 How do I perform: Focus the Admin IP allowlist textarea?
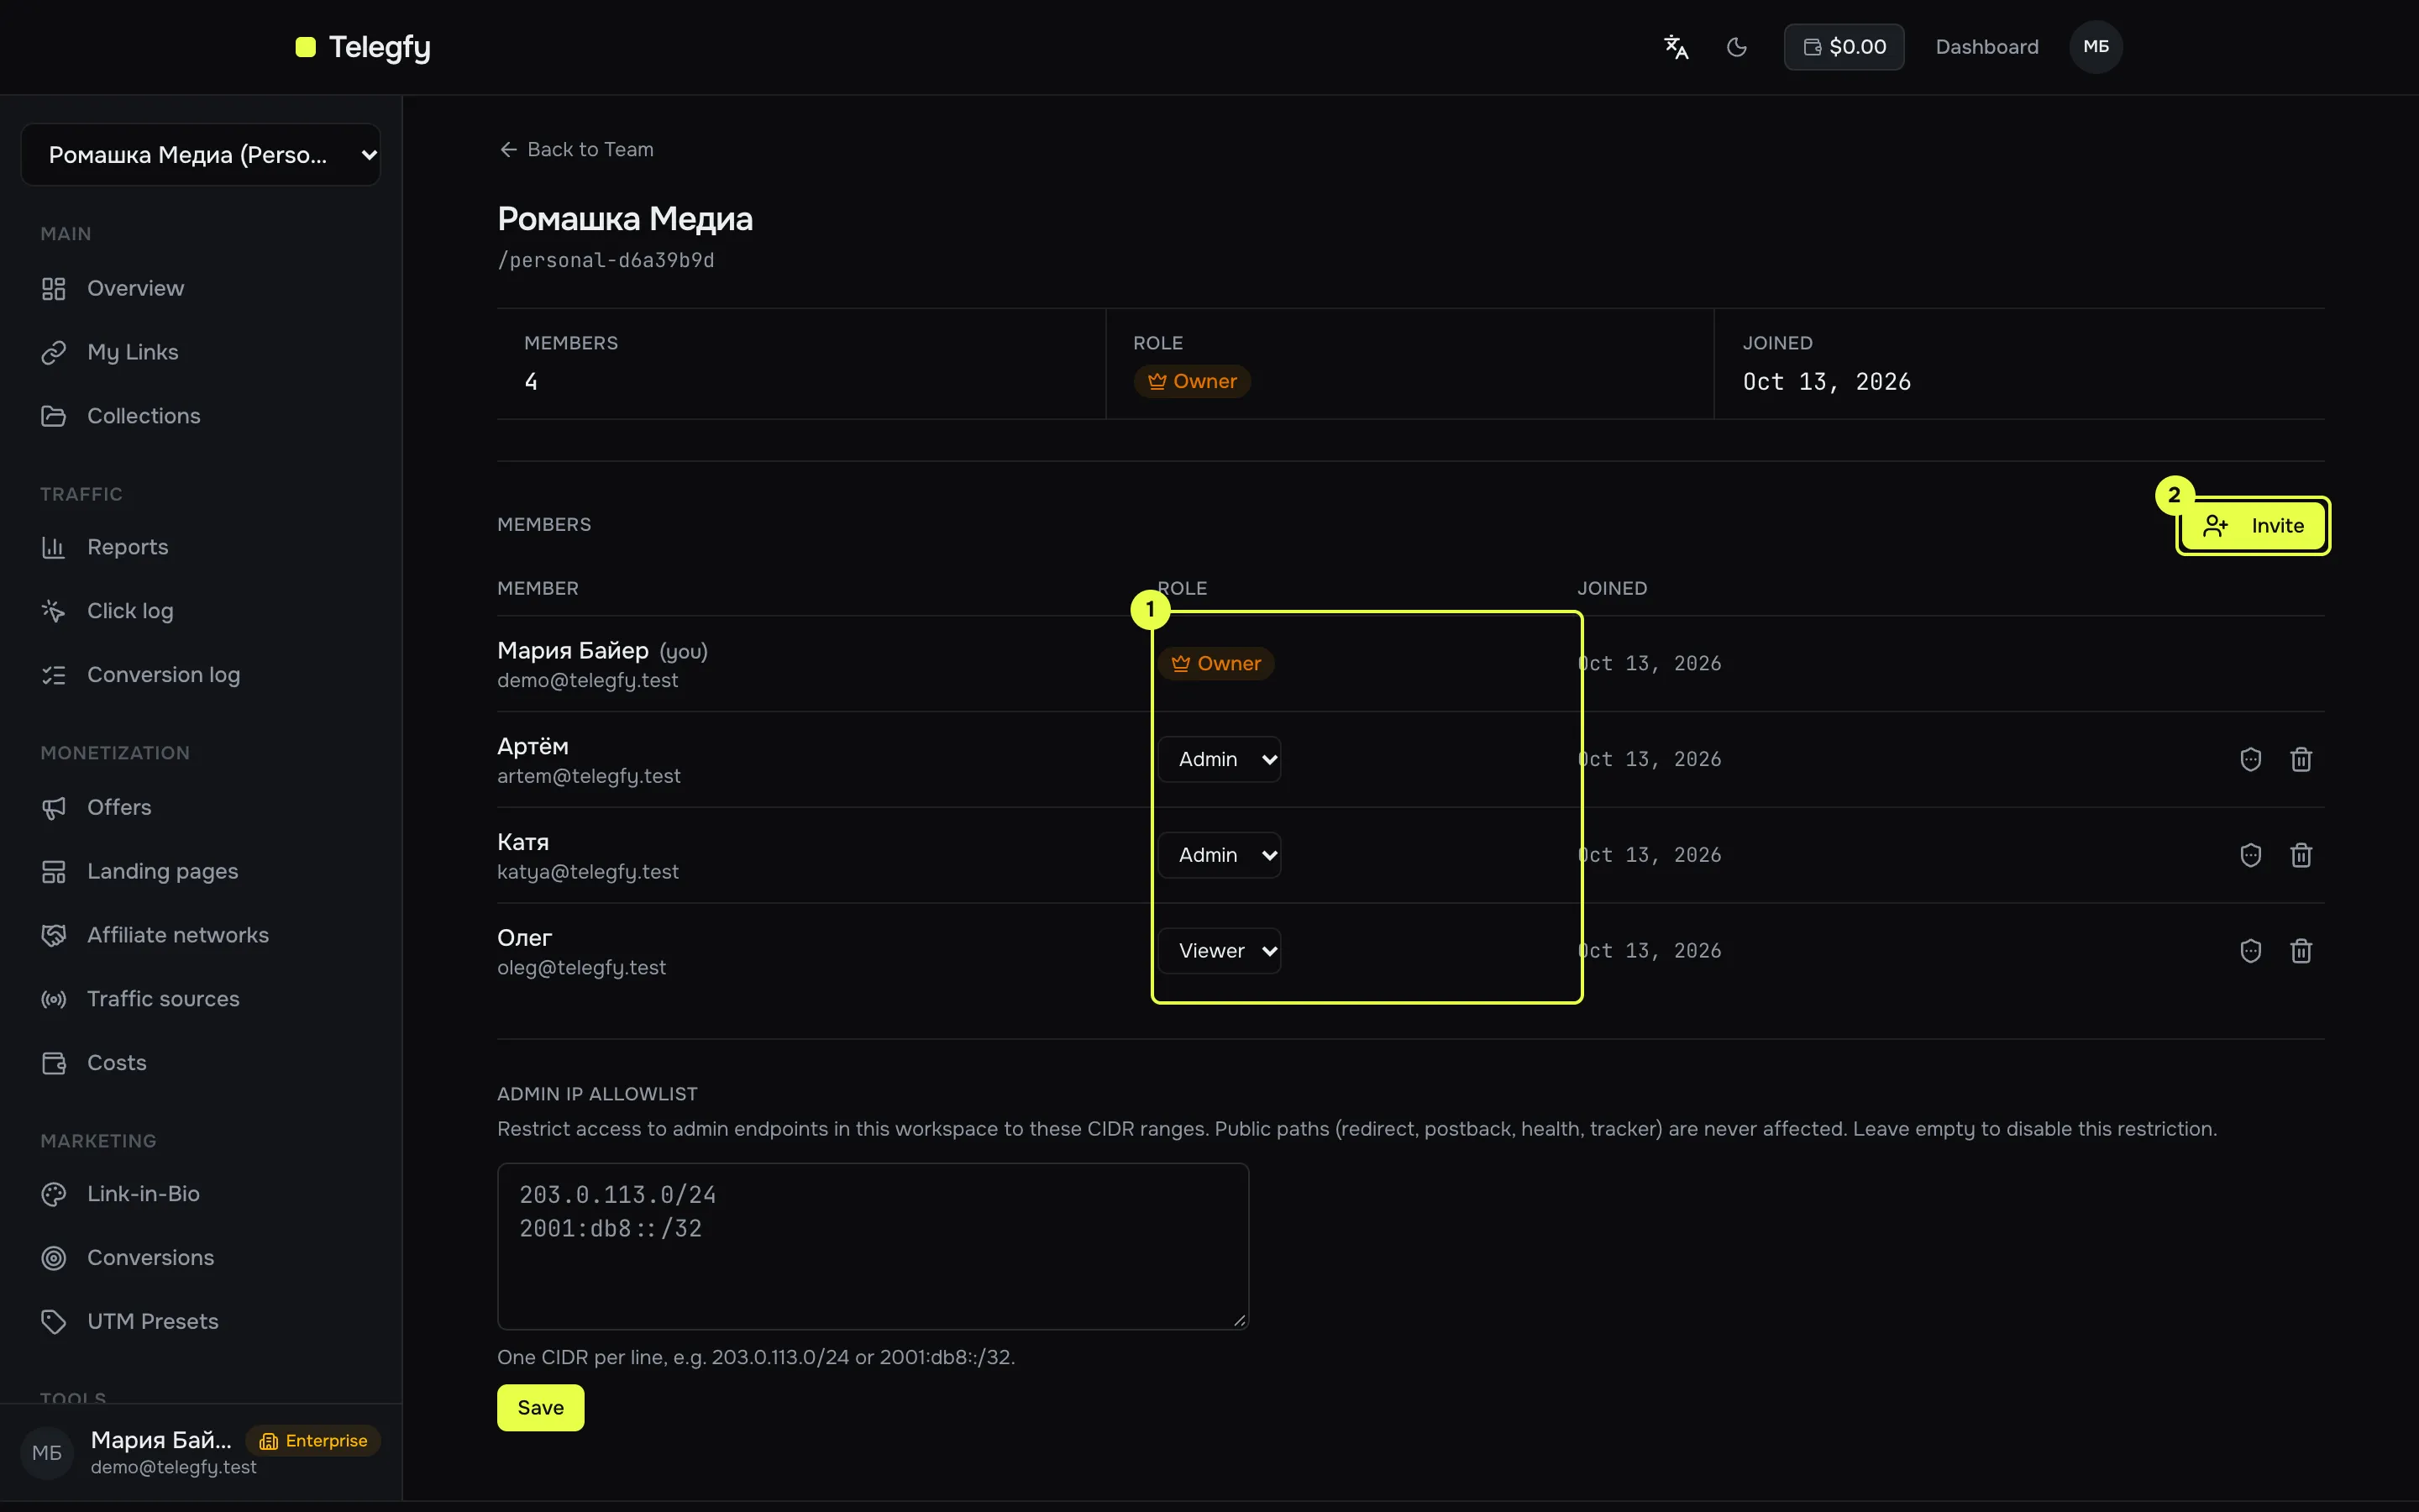(x=873, y=1246)
